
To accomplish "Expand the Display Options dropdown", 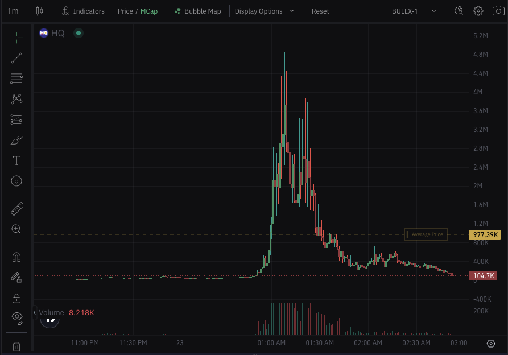I will pyautogui.click(x=265, y=11).
